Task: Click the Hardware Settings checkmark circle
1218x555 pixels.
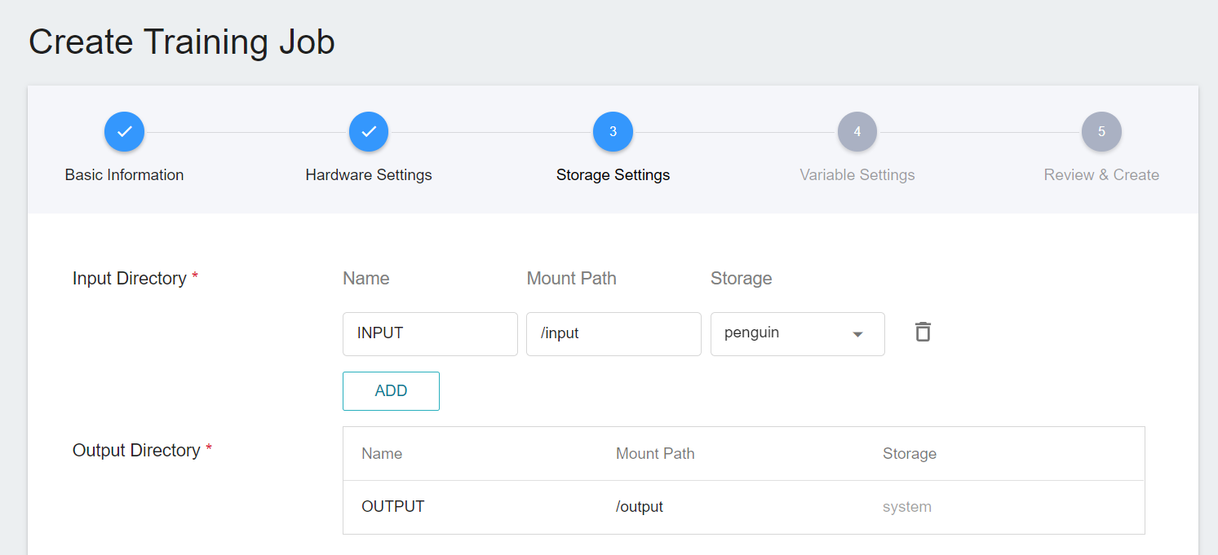Action: coord(369,132)
